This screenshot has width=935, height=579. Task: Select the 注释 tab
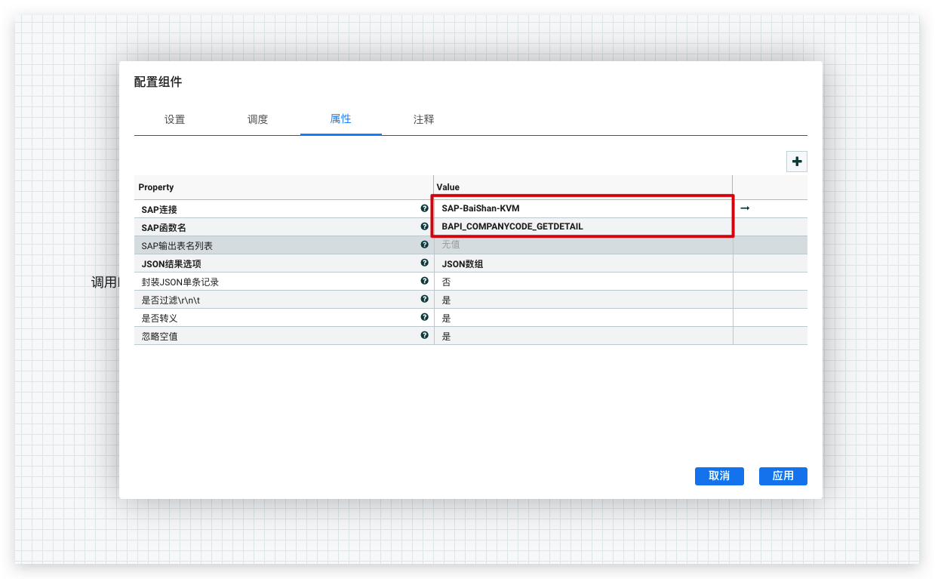pyautogui.click(x=424, y=119)
